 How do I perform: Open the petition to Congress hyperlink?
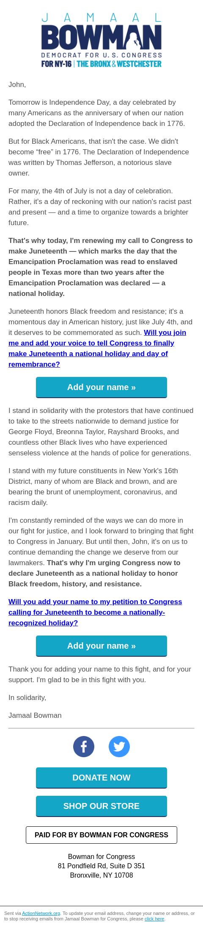[95, 612]
